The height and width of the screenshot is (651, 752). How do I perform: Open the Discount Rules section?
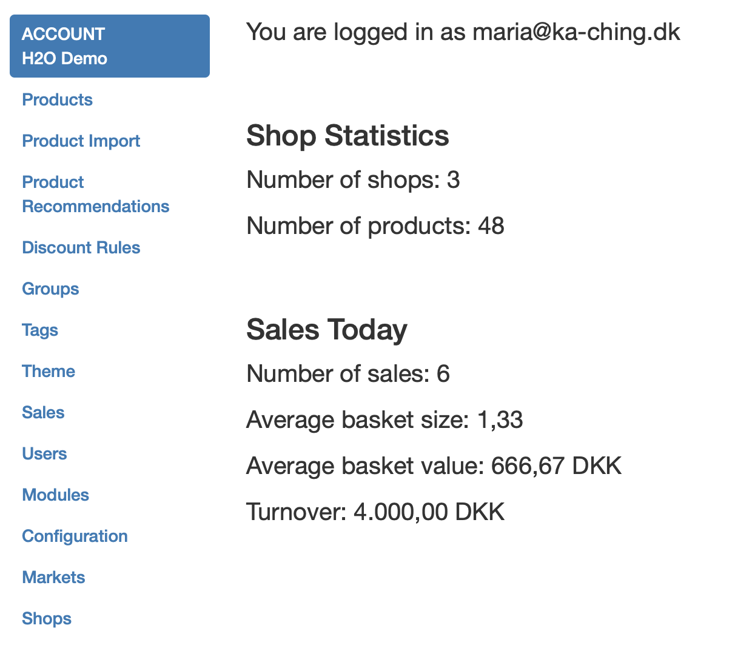[81, 247]
